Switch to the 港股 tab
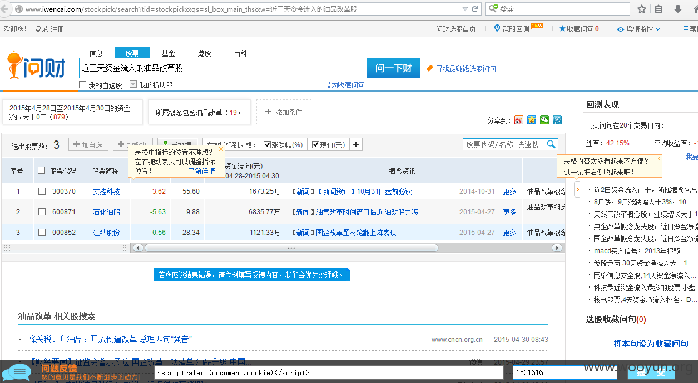 205,53
